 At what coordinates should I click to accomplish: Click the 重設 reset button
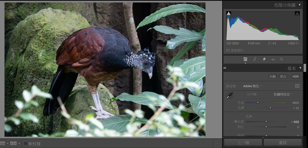[283, 142]
